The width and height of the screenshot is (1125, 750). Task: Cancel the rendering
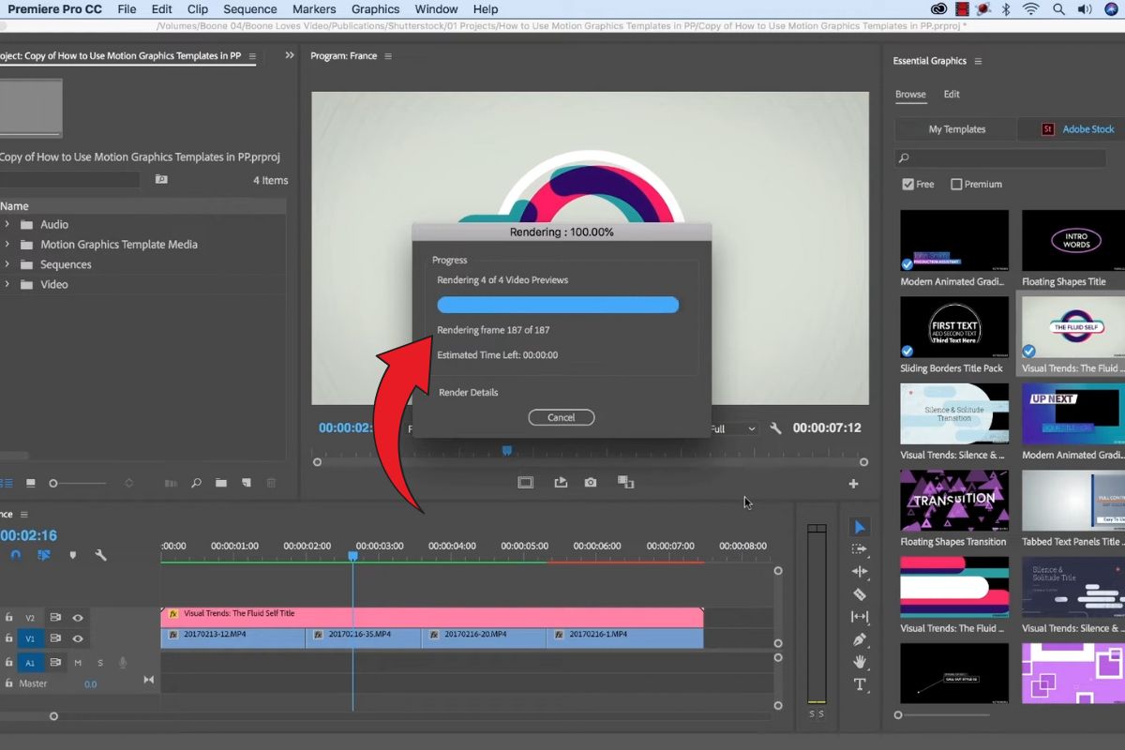(561, 417)
